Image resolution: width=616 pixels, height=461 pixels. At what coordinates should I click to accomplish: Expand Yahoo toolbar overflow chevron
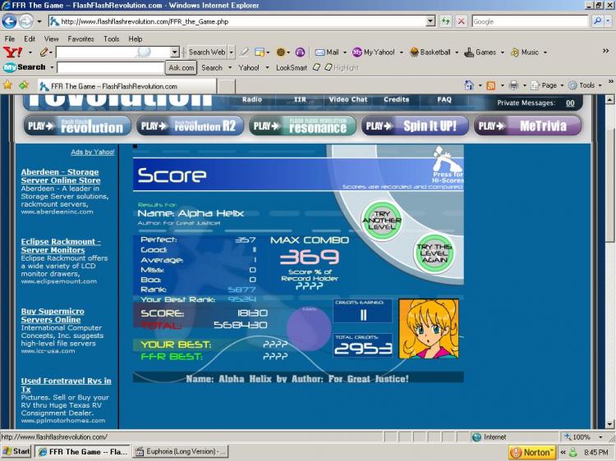click(x=606, y=51)
